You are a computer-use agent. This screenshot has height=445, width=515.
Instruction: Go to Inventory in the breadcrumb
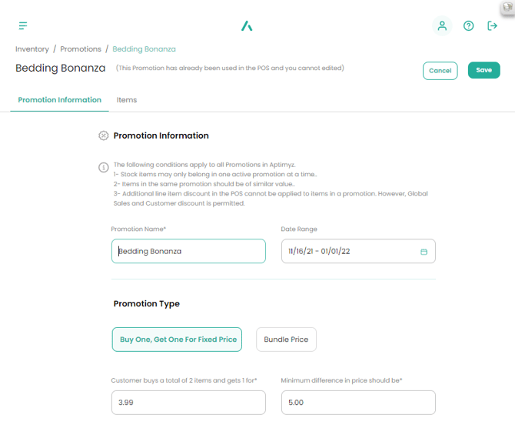pyautogui.click(x=32, y=49)
